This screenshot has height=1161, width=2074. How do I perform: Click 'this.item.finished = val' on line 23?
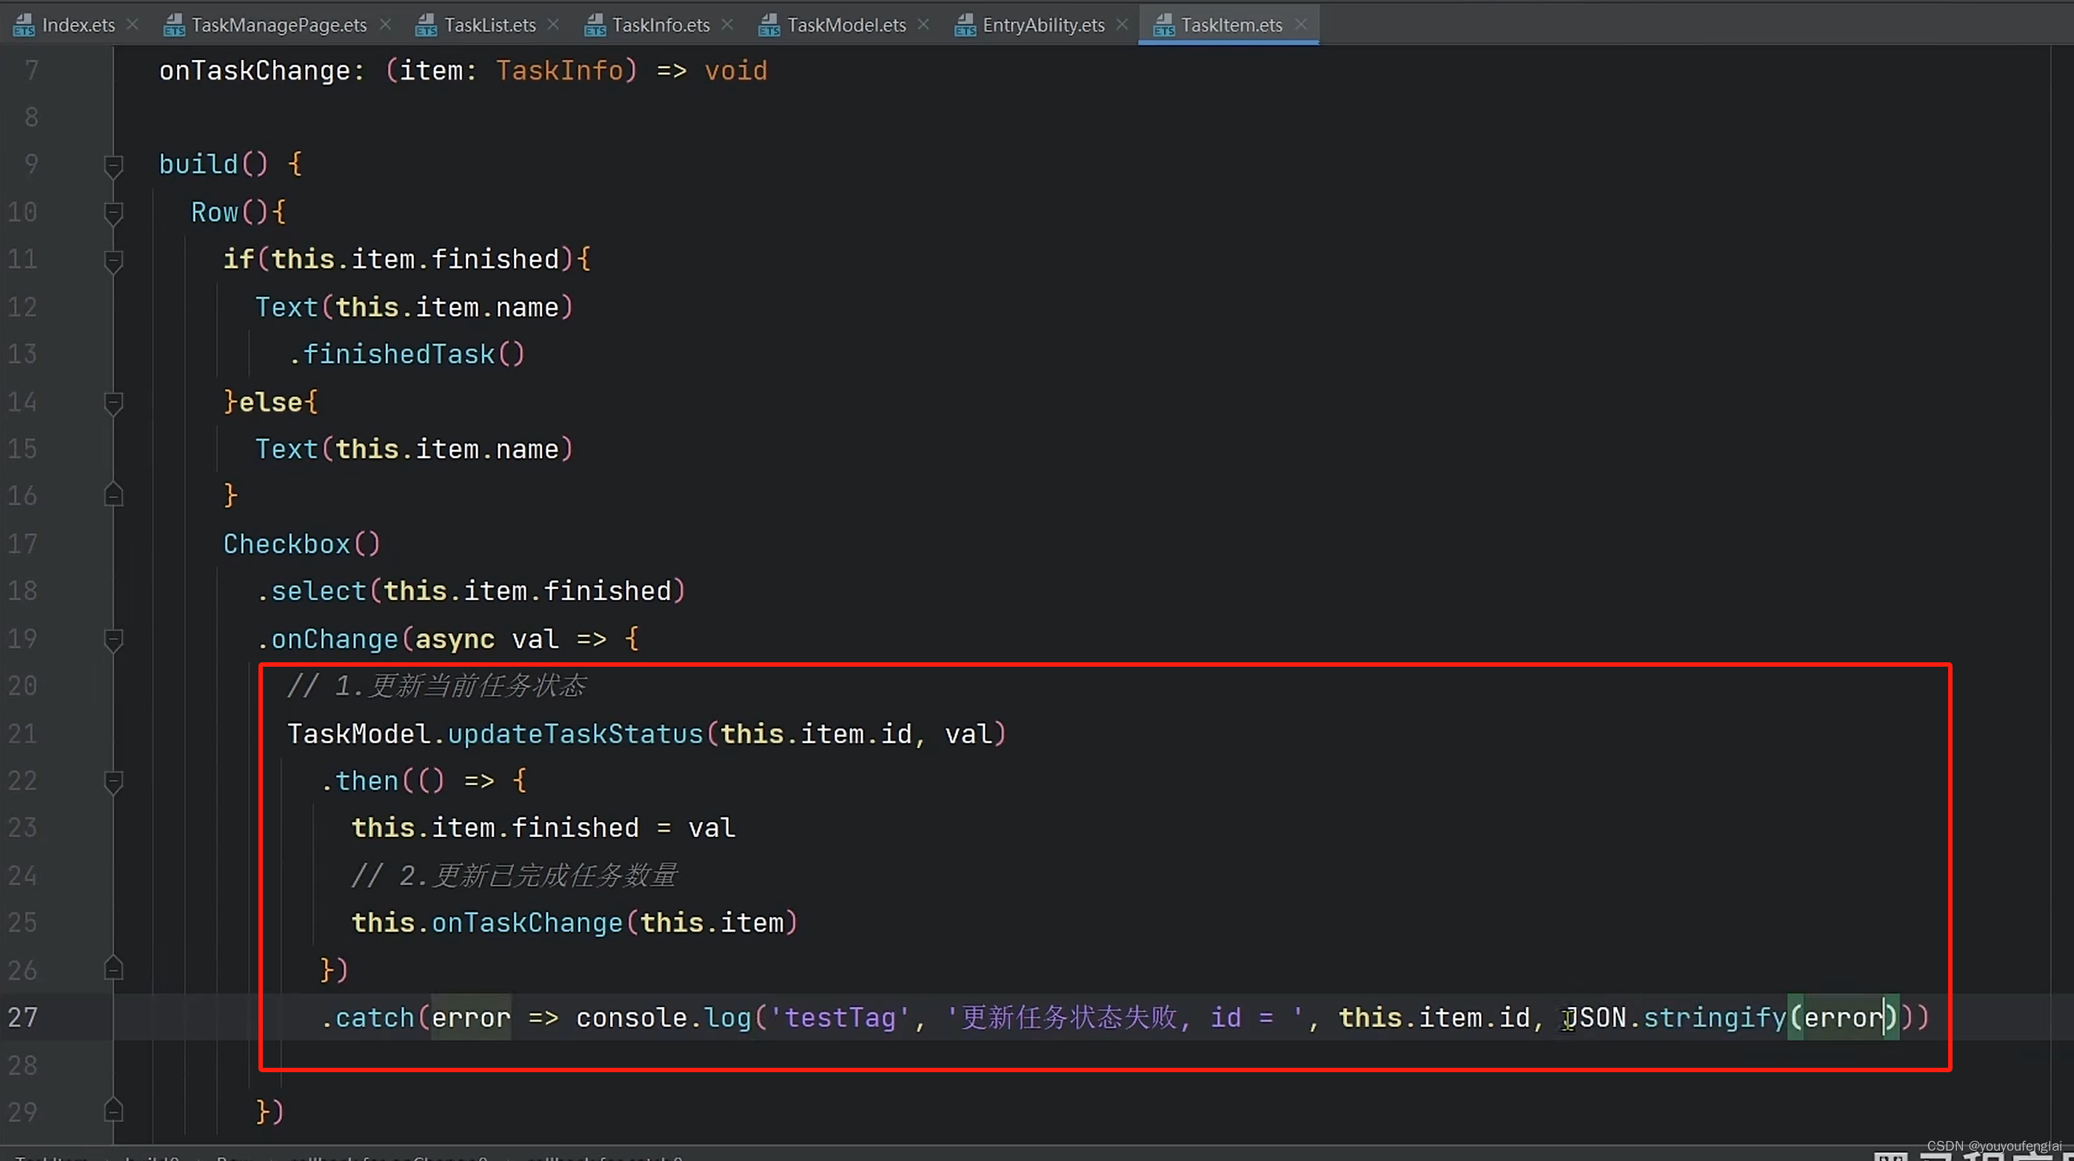[x=543, y=829]
